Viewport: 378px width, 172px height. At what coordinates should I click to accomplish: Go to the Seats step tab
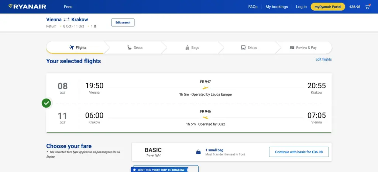(x=135, y=47)
